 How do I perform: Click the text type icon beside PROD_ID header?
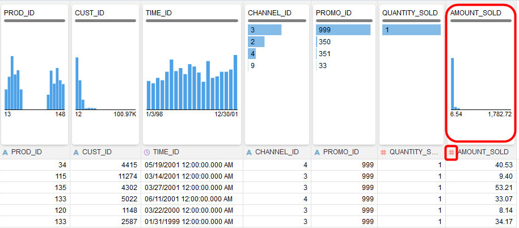tap(5, 152)
